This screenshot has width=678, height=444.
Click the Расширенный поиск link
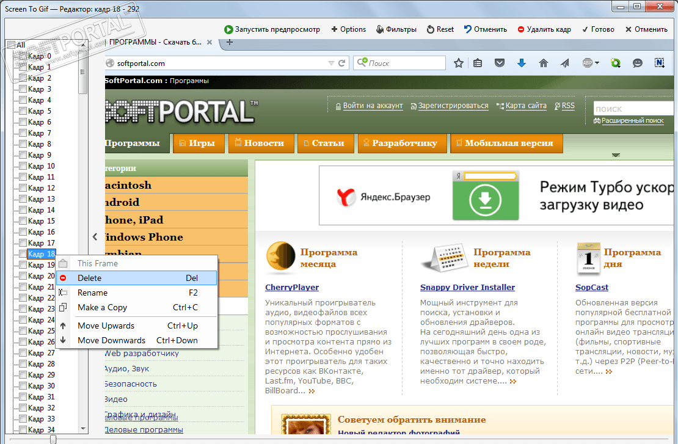click(632, 121)
